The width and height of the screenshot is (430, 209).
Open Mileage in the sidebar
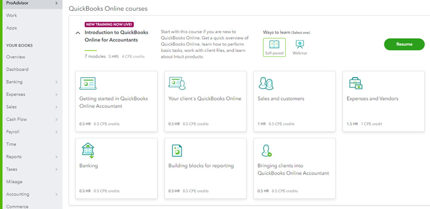14,182
